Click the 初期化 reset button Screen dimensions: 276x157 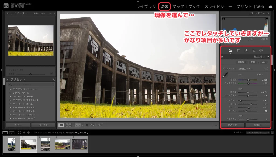257,125
